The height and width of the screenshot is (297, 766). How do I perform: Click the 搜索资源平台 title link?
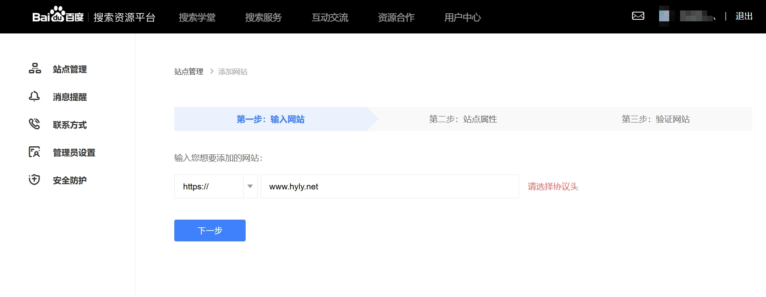pyautogui.click(x=125, y=17)
